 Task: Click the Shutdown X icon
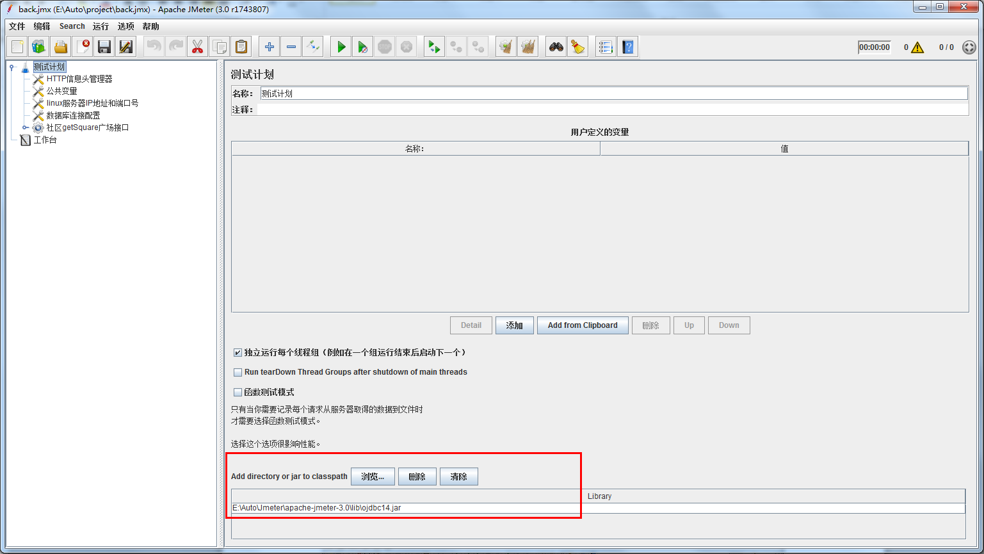tap(406, 47)
